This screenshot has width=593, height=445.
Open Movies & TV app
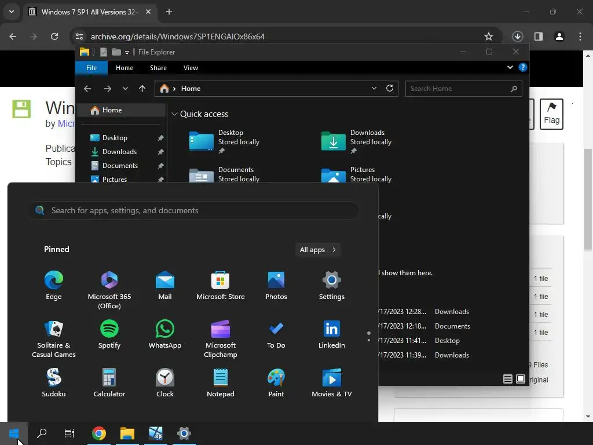point(332,383)
